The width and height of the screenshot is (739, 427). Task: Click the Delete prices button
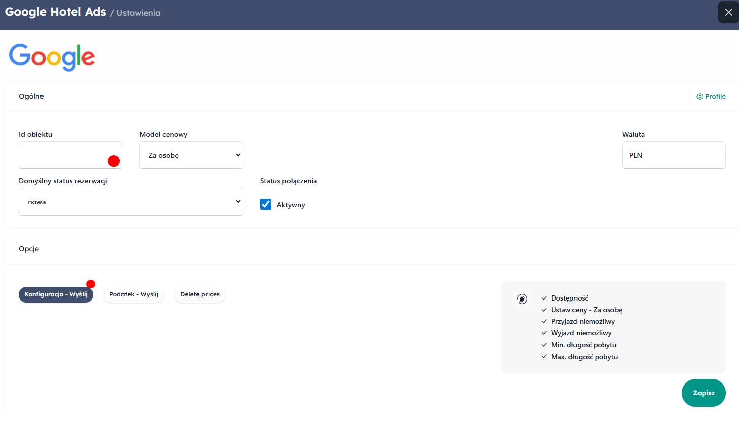point(200,294)
